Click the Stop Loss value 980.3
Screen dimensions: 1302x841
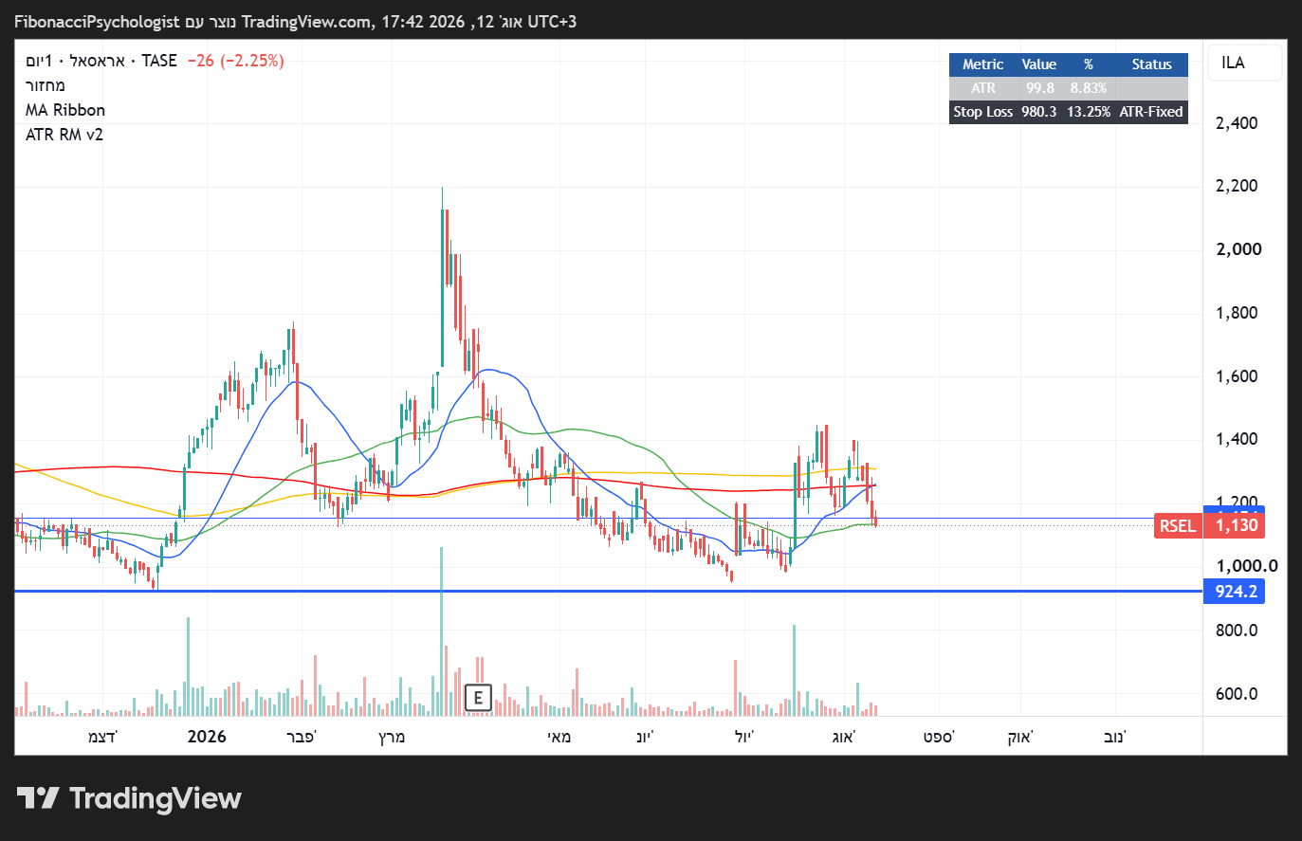point(1039,112)
